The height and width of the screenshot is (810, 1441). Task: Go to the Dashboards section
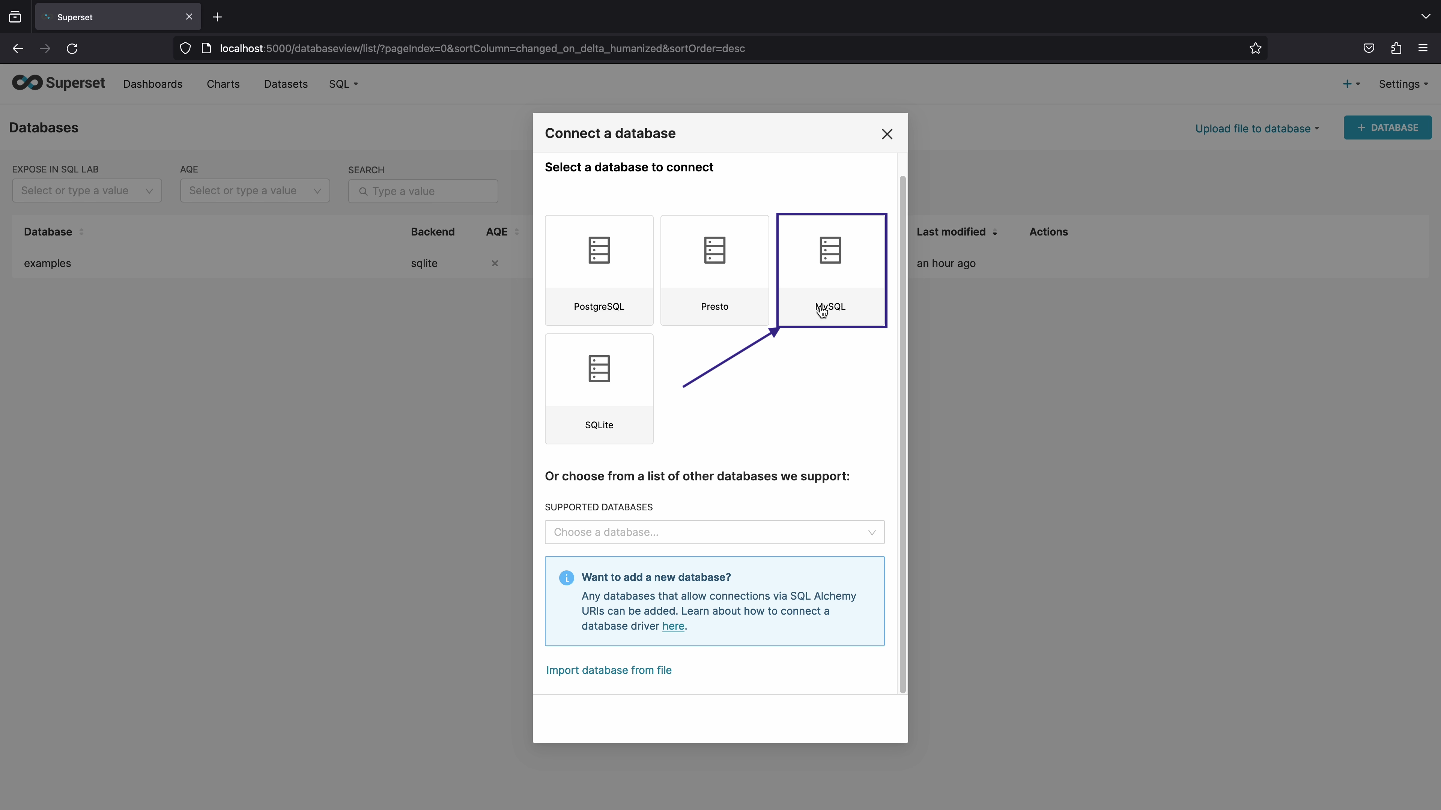pyautogui.click(x=153, y=84)
